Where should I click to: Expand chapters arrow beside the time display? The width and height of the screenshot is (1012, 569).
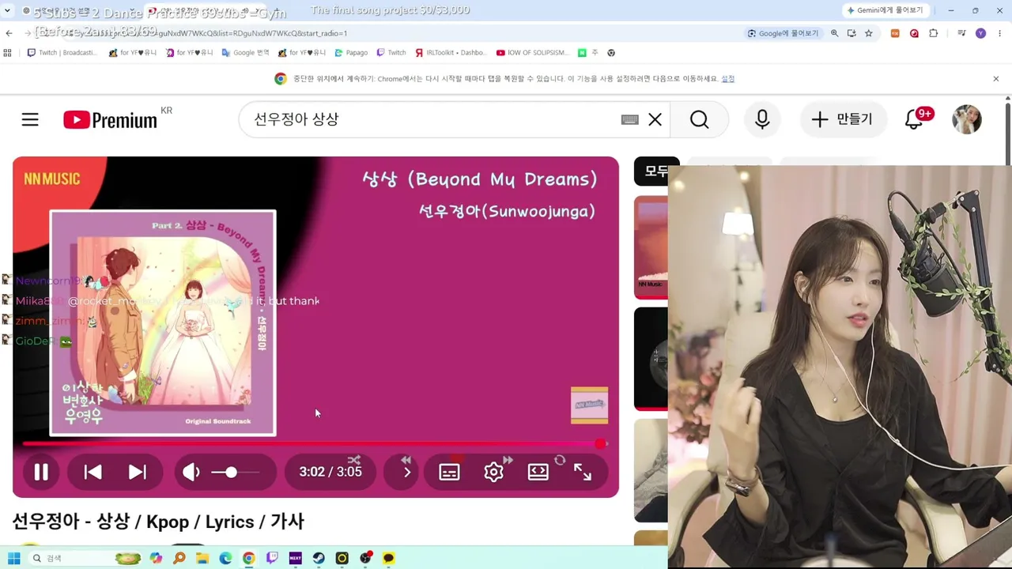[x=406, y=473]
